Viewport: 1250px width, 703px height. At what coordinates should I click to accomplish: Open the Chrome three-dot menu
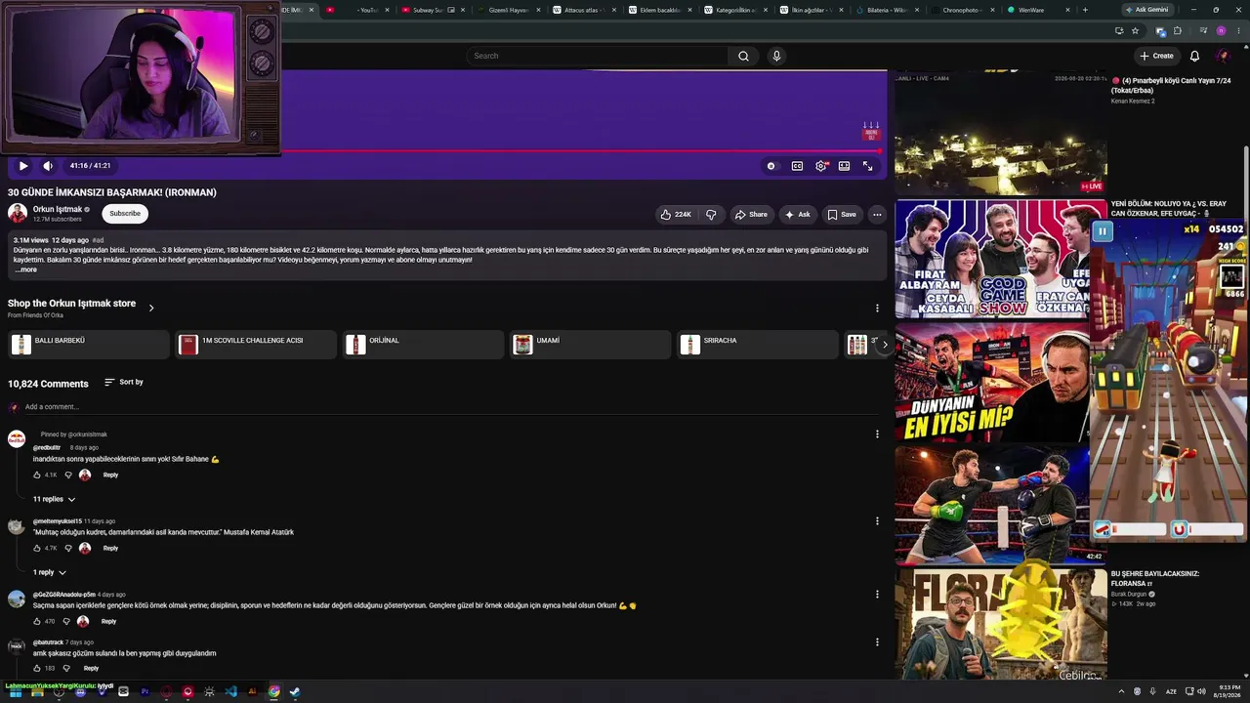click(x=1236, y=31)
